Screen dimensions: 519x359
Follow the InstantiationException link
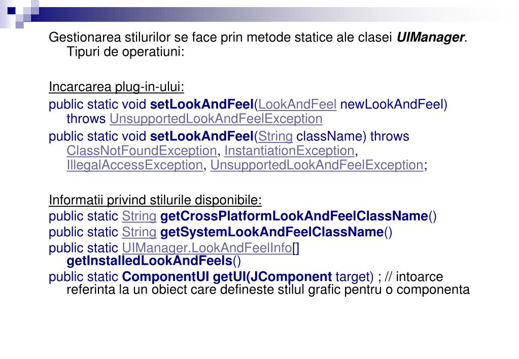tap(289, 151)
